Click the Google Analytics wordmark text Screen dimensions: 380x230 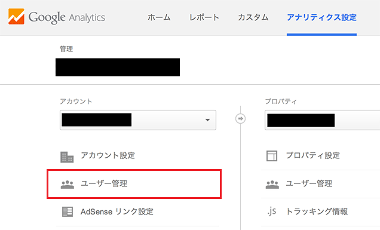coord(67,17)
